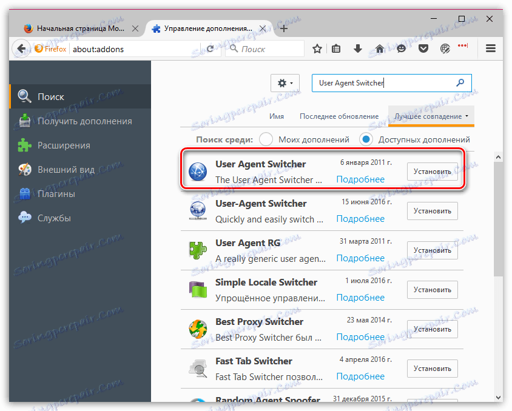512x411 pixels.
Task: Click the results list scrollbar thumb
Action: click(498, 219)
